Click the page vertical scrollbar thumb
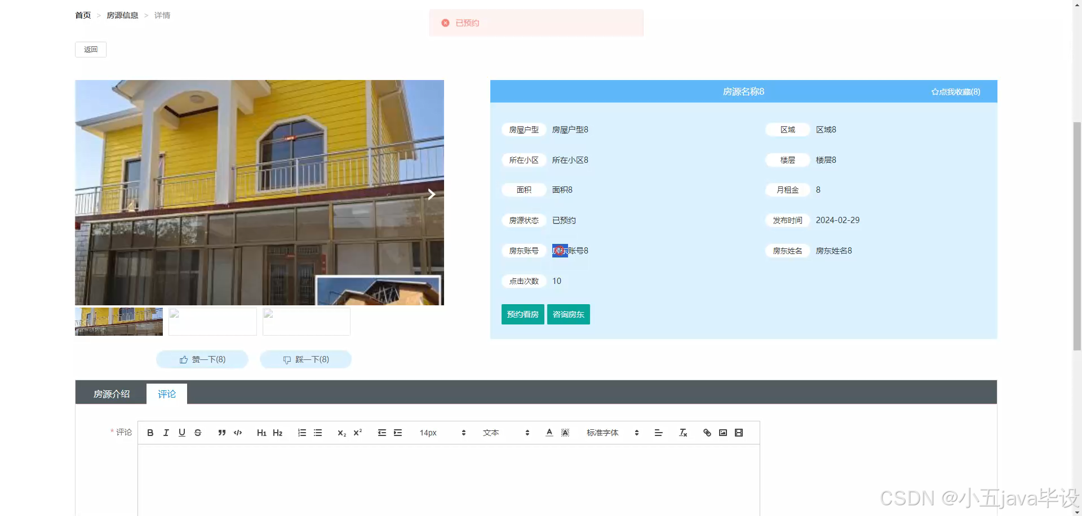This screenshot has height=516, width=1082. click(1077, 235)
